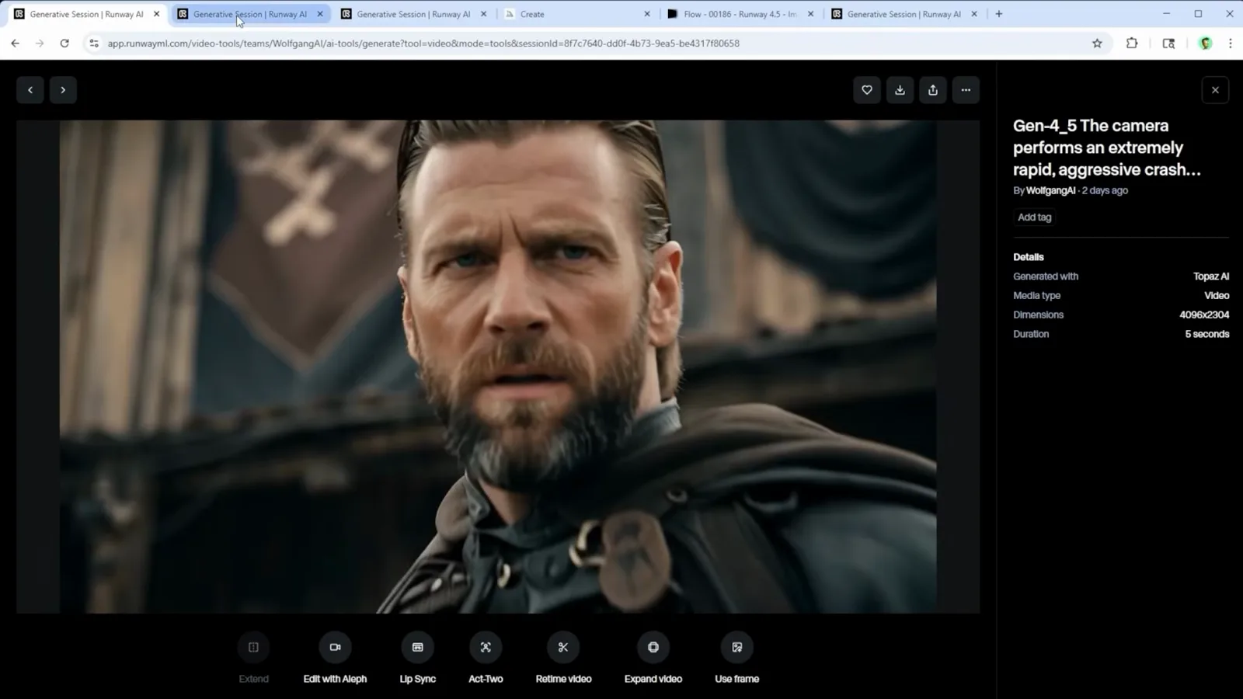This screenshot has width=1243, height=699.
Task: Click the 'Details' heading
Action: [x=1028, y=257]
